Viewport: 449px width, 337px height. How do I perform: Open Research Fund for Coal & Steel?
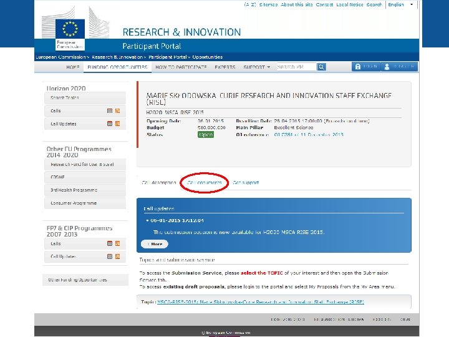coord(85,164)
